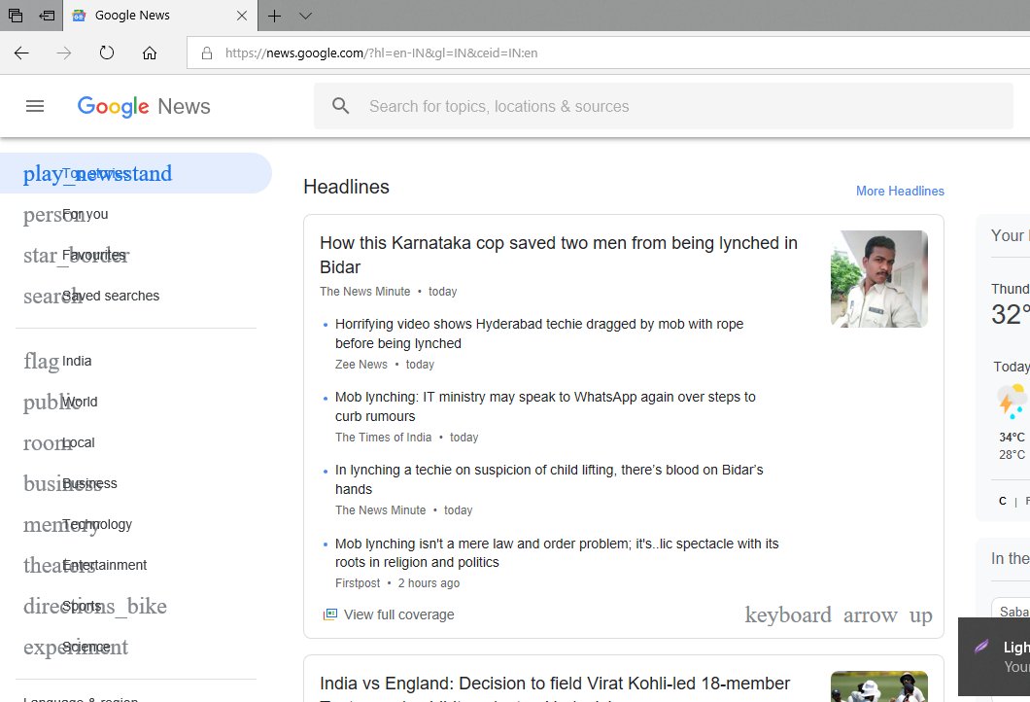Open the Karnataka cop lynching article

click(558, 255)
